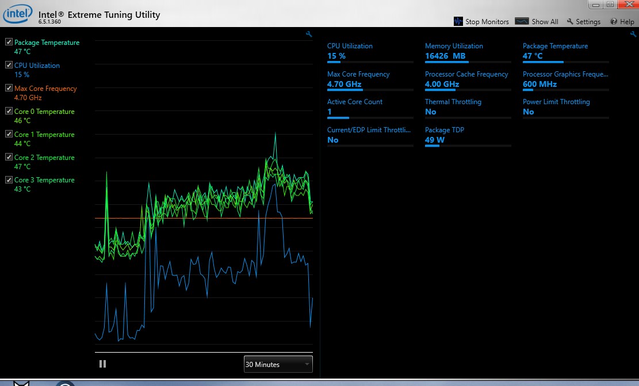Click the Stop Monitors button label

[x=487, y=22]
